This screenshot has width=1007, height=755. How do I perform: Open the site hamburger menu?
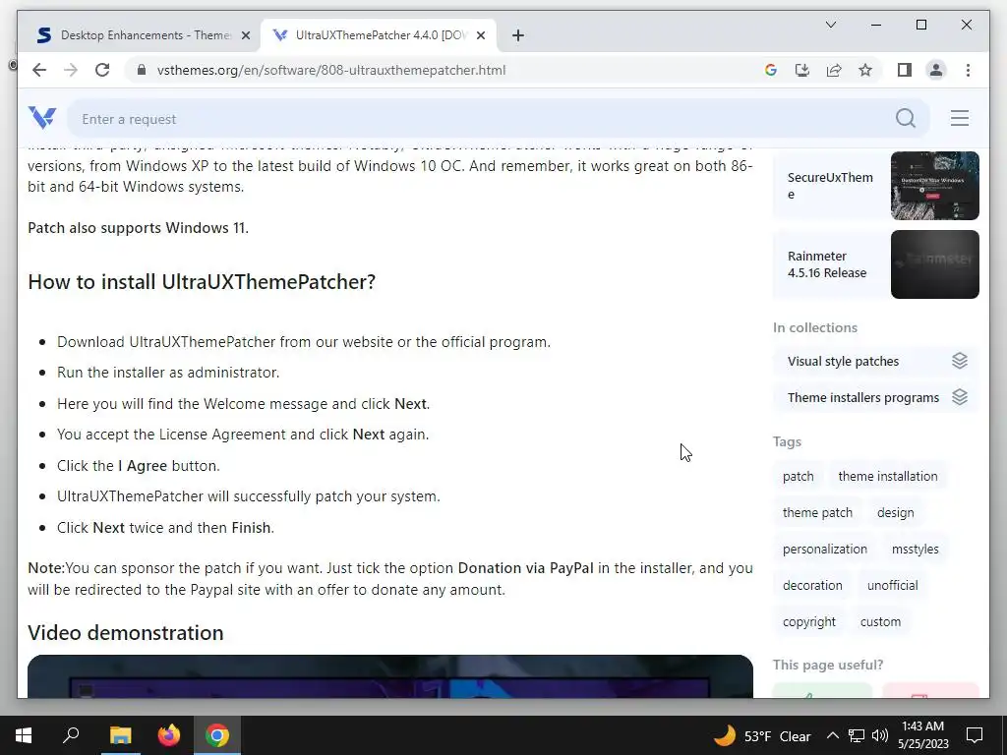(960, 118)
